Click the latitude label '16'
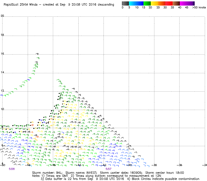The height and width of the screenshot is (181, 207). tap(2, 54)
